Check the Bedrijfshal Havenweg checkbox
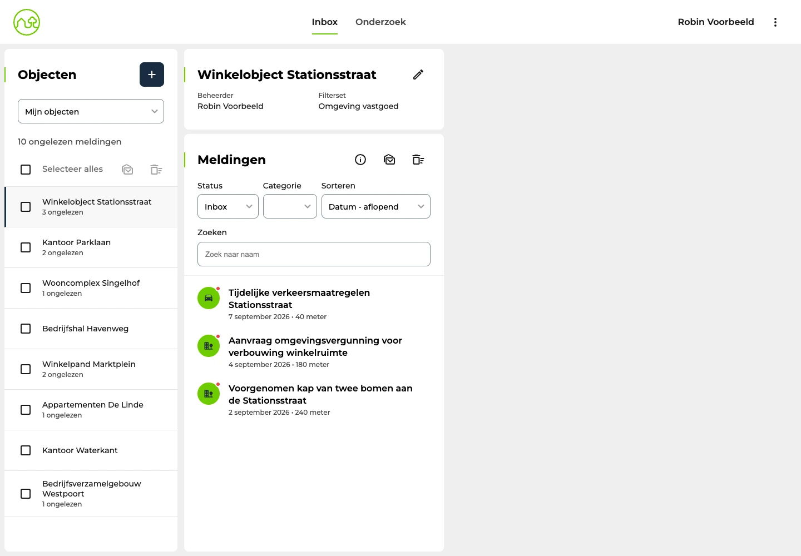Screen dimensions: 801x556 [26, 329]
